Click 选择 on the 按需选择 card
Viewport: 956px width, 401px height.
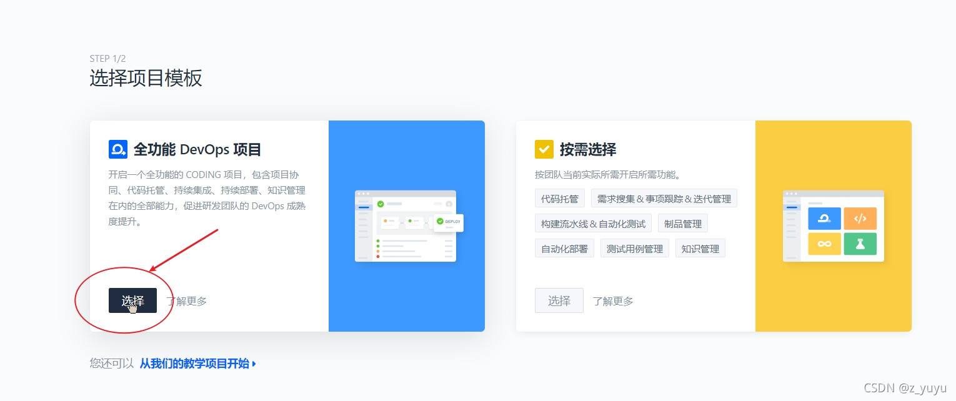click(559, 300)
